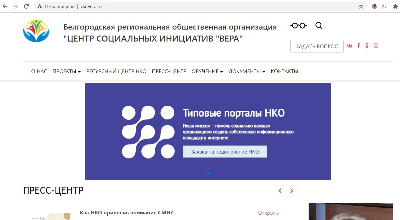Open the VK social page icon
The image size is (400, 220).
click(349, 46)
